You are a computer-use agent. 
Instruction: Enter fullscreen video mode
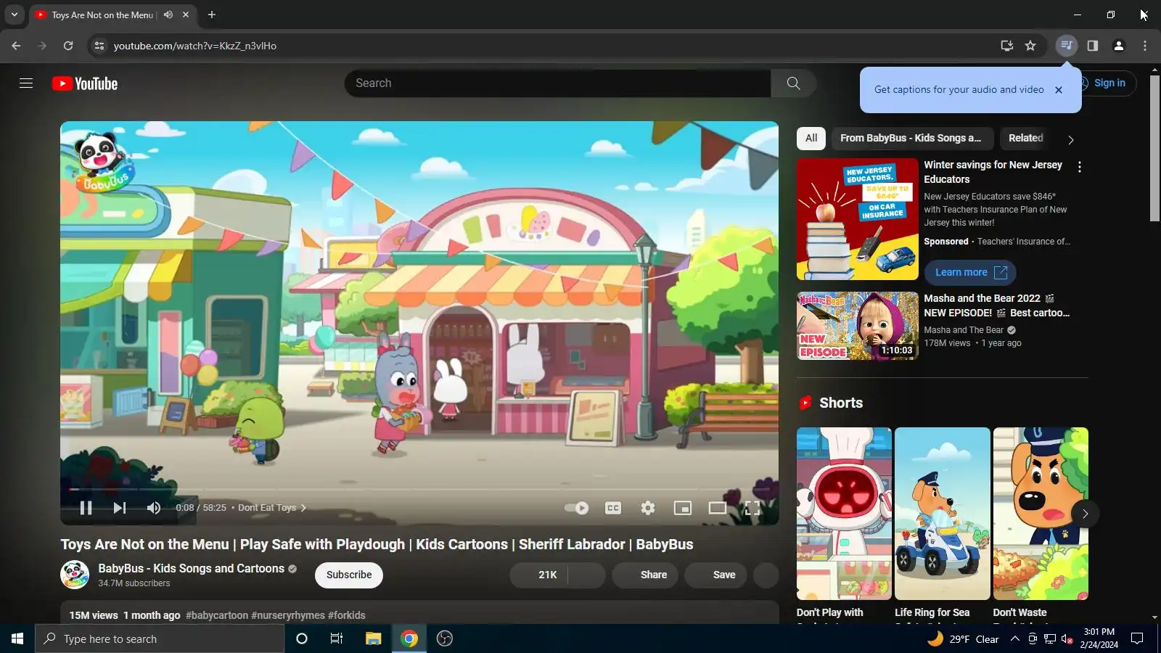tap(752, 508)
